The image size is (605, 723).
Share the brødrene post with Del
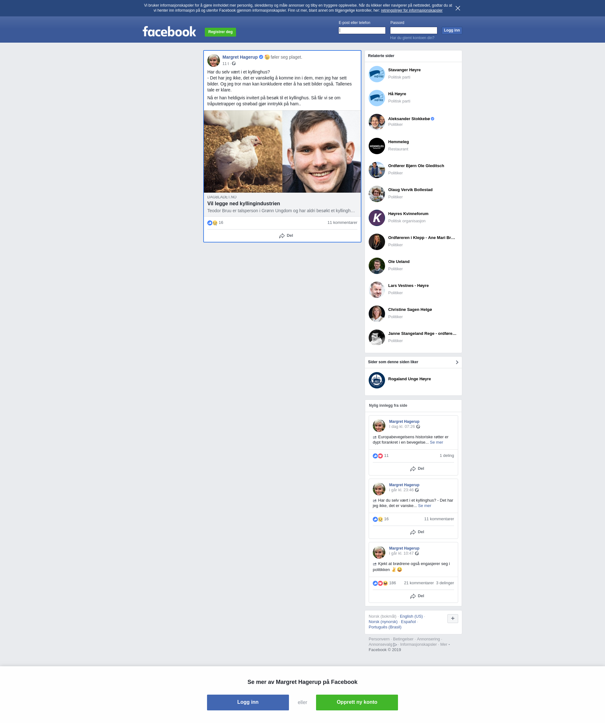pos(417,596)
